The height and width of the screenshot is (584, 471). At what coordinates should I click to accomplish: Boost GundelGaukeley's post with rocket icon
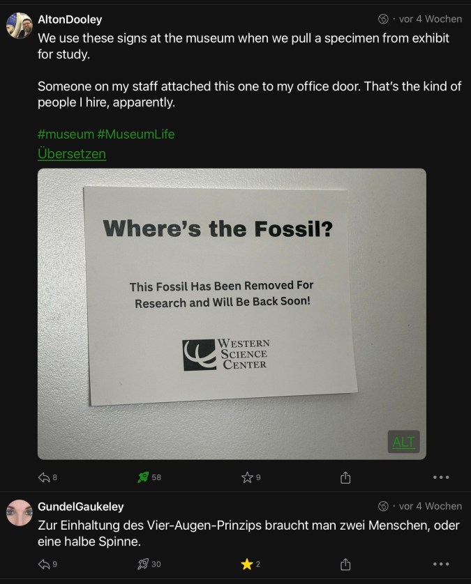pyautogui.click(x=144, y=564)
